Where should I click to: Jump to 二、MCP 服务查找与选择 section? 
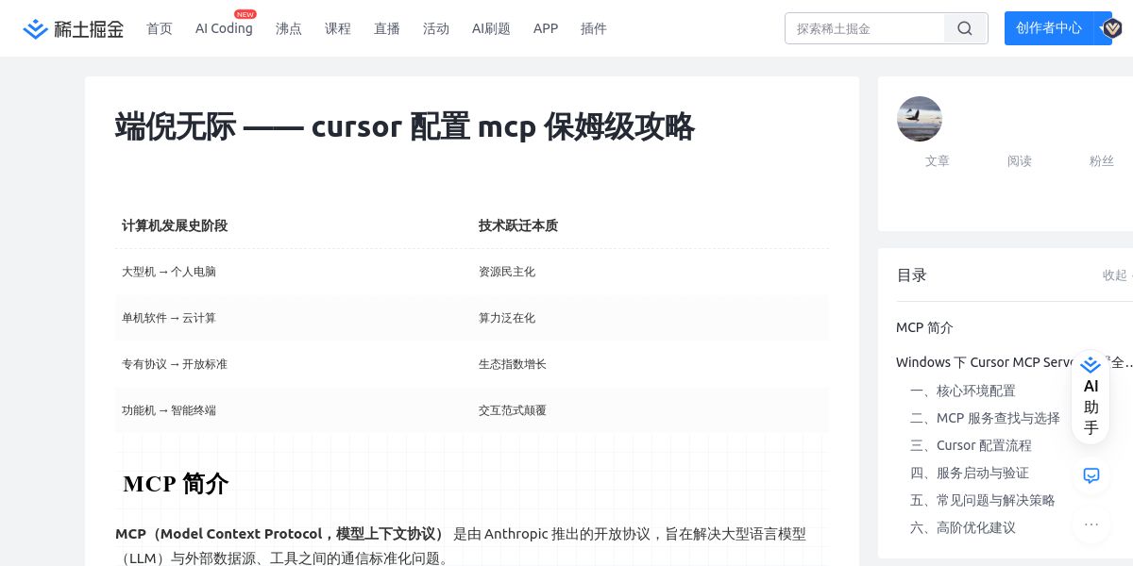985,418
